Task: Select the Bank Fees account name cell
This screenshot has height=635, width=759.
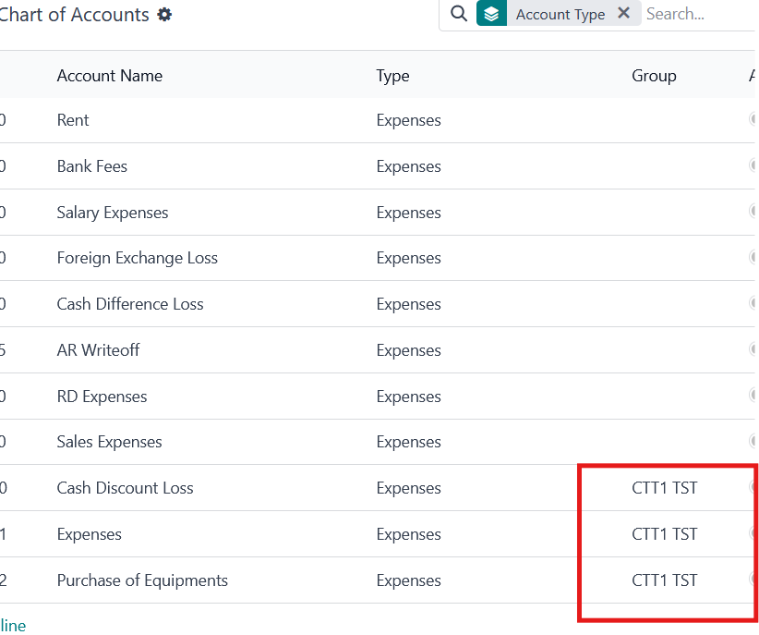Action: pyautogui.click(x=91, y=166)
